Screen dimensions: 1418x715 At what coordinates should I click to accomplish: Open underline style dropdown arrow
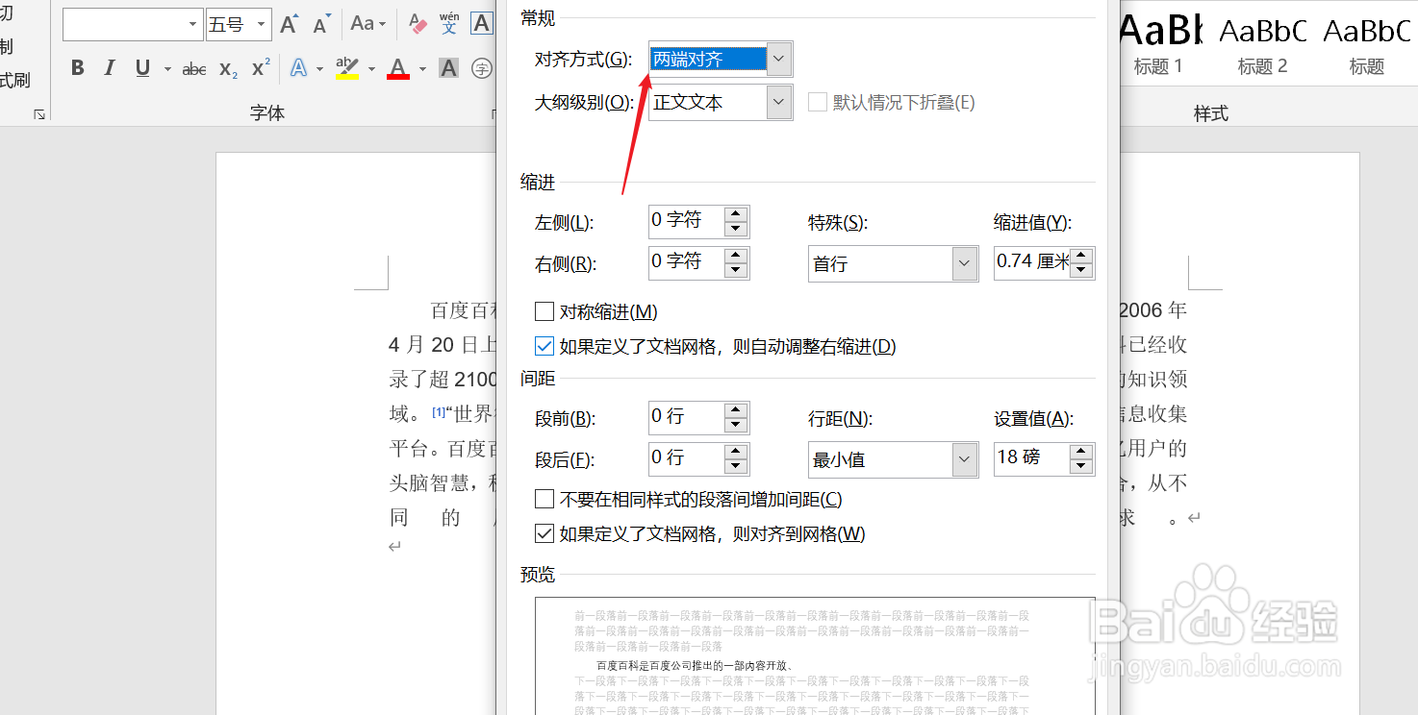(167, 69)
